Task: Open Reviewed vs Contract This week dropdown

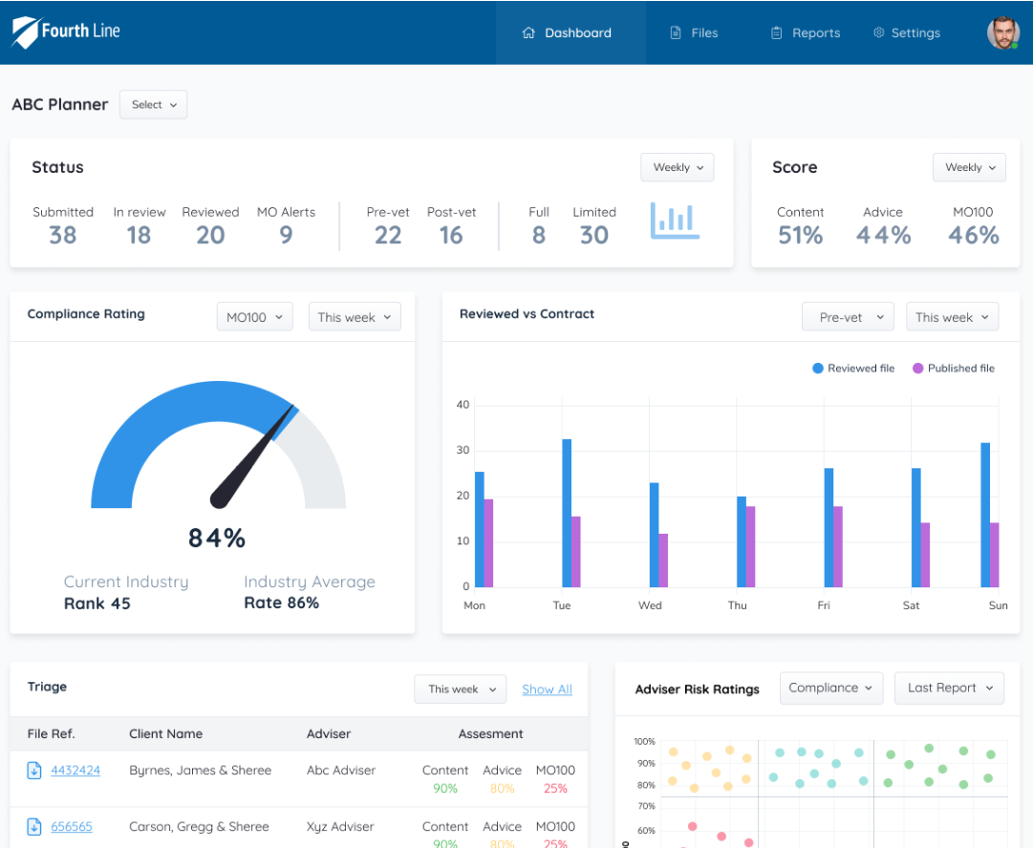Action: [x=953, y=317]
